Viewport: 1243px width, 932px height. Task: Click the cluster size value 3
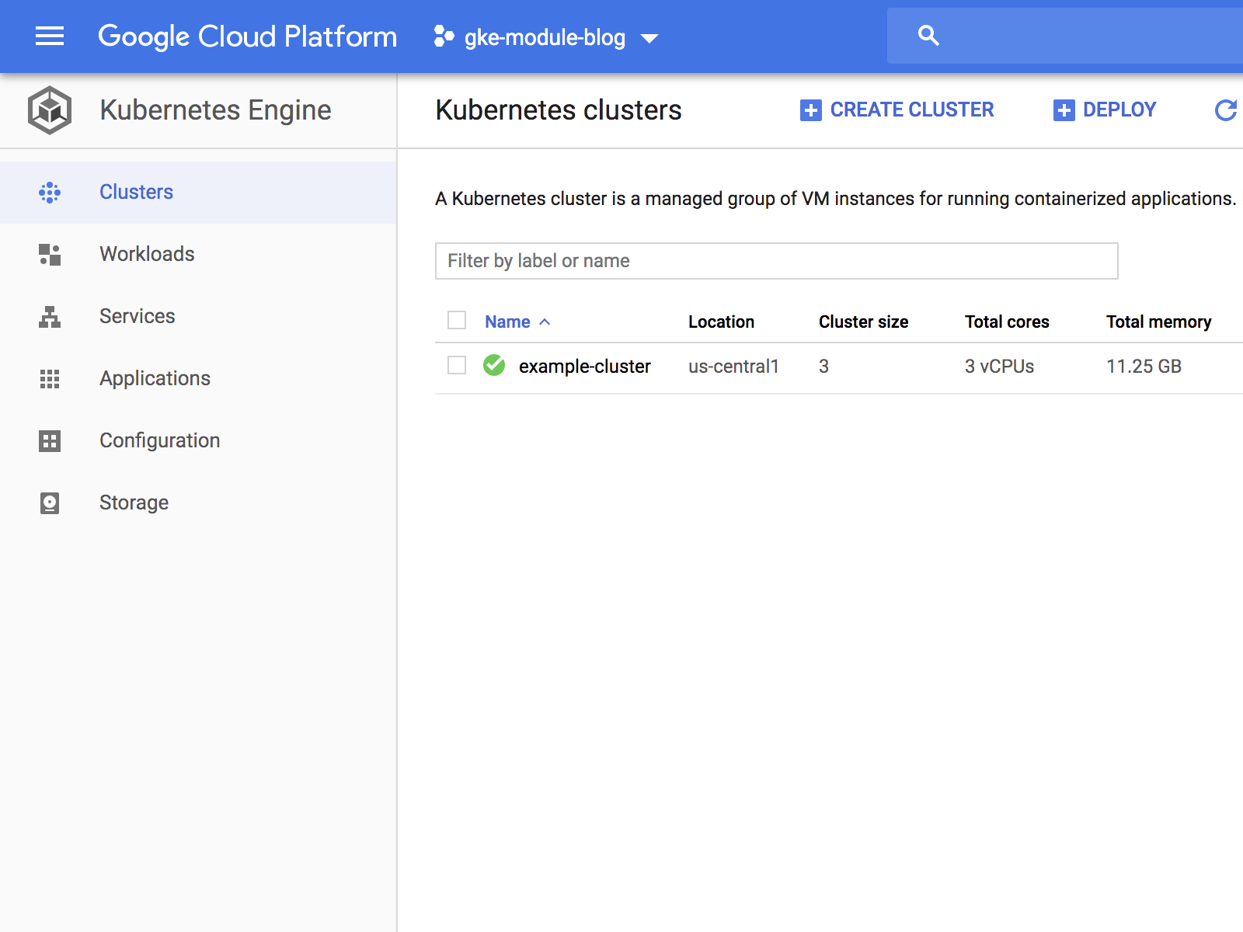823,366
